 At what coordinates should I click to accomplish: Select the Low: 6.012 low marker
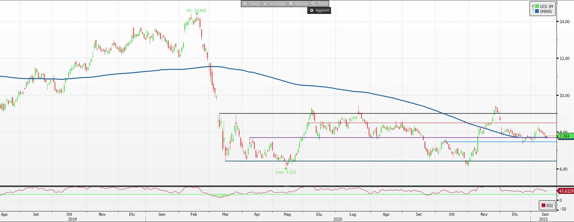click(x=286, y=172)
